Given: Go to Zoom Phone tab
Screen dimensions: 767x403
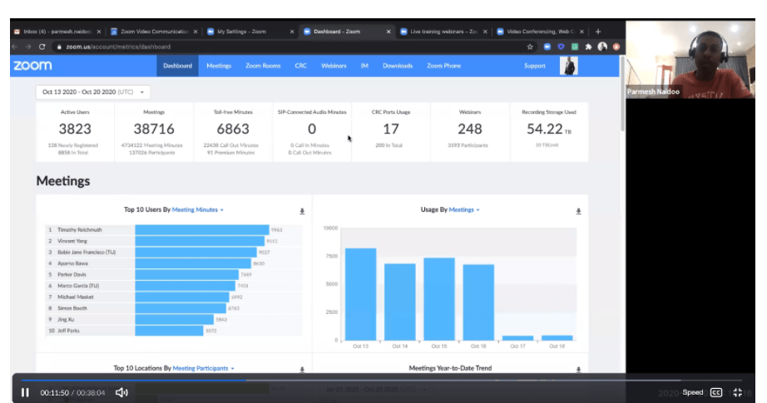Looking at the screenshot, I should pos(443,66).
